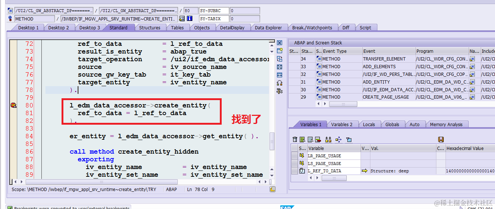Click the blue information icon near method name
The height and width of the screenshot is (209, 495).
click(189, 19)
